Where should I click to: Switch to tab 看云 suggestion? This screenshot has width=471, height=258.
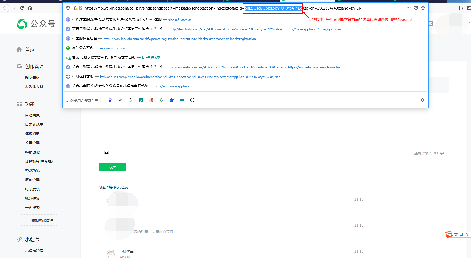(x=245, y=58)
